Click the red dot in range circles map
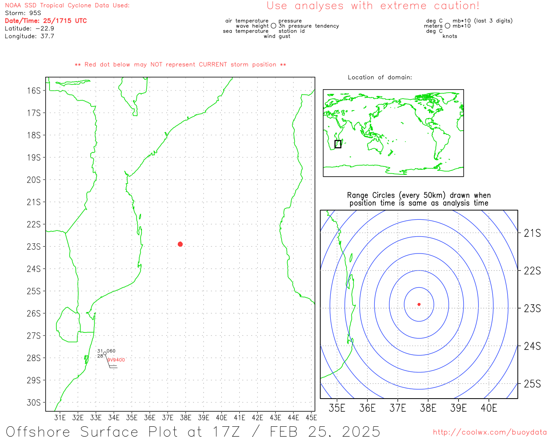 pyautogui.click(x=419, y=304)
